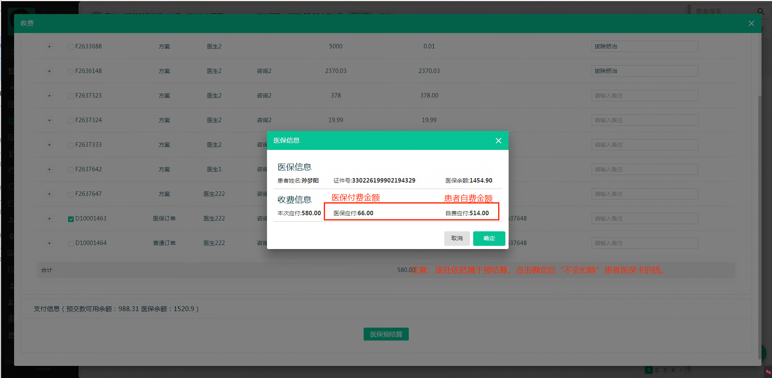
Task: Expand the F2636148 row details
Action: coord(49,71)
